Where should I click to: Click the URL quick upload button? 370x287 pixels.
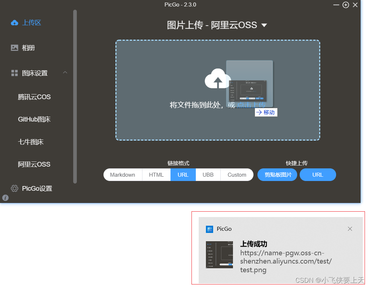(318, 175)
